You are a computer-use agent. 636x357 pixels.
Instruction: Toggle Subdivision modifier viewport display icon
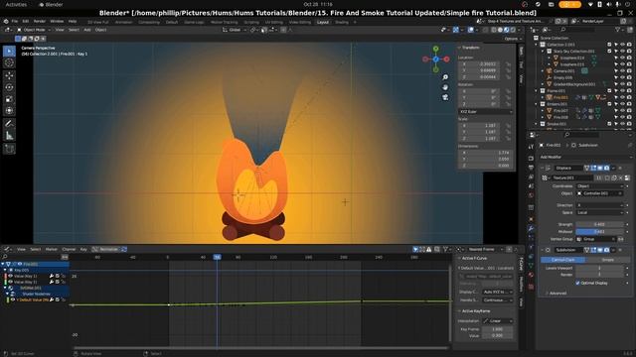click(600, 250)
